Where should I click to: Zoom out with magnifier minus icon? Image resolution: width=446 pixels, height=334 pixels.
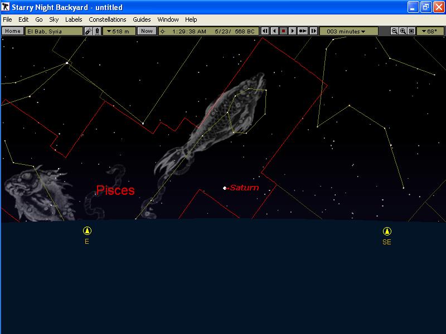(x=394, y=31)
